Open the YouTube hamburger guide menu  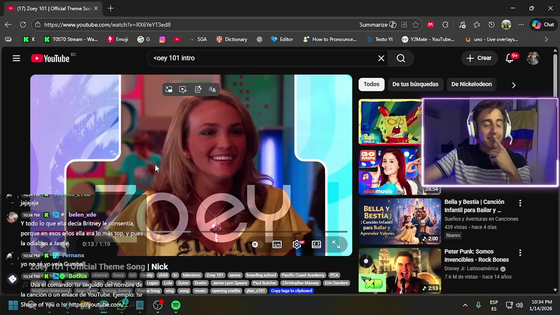(16, 58)
